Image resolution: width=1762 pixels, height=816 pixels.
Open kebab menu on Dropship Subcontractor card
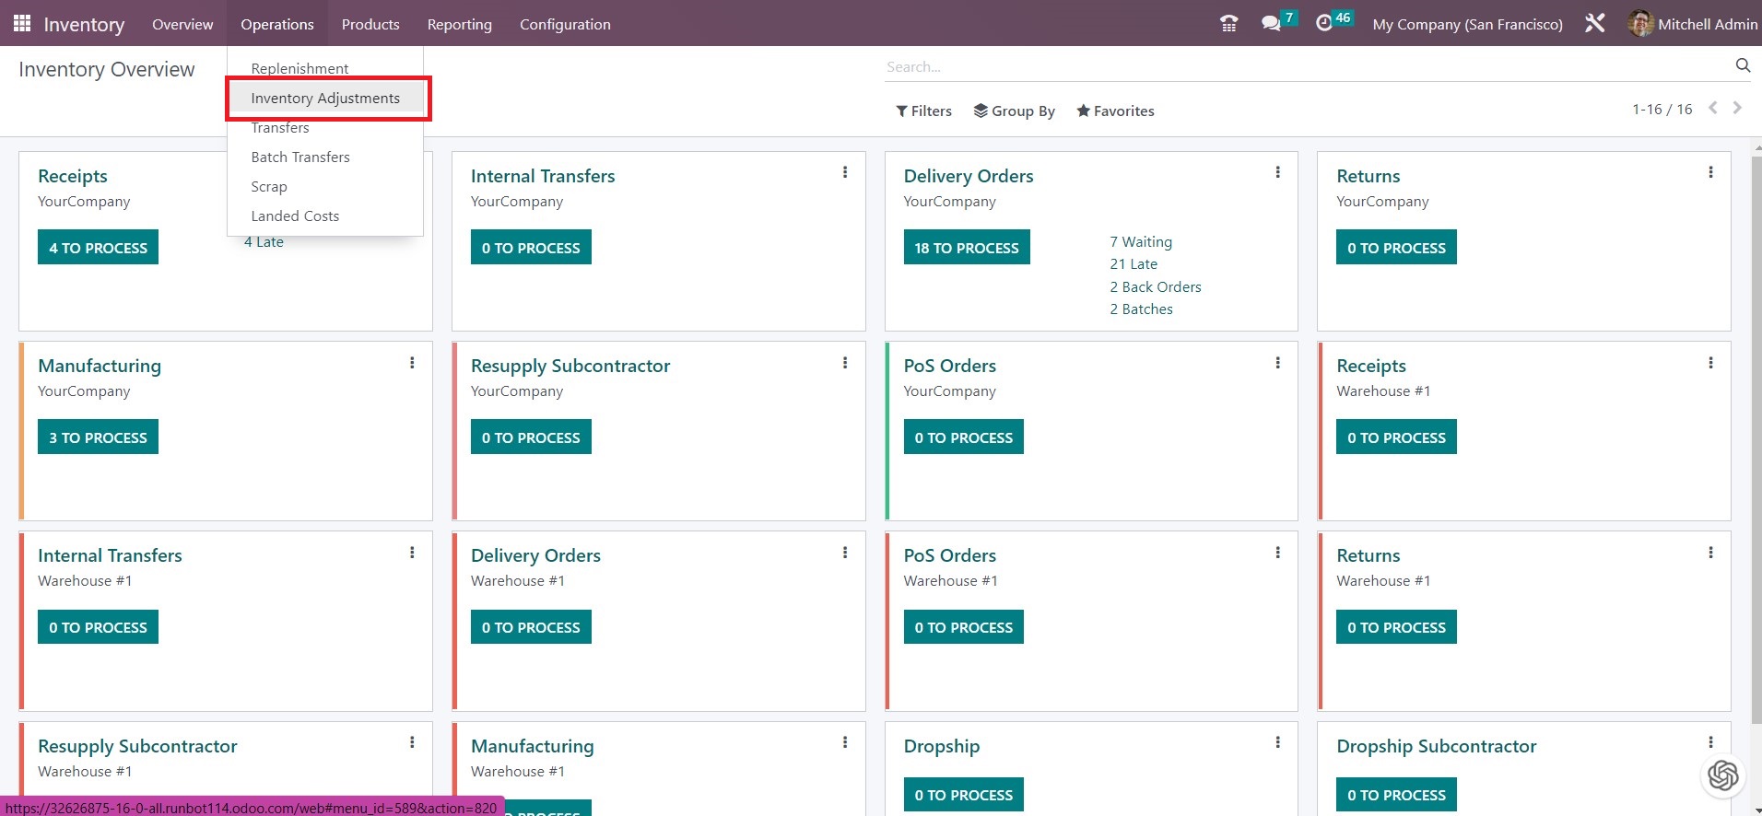coord(1711,742)
